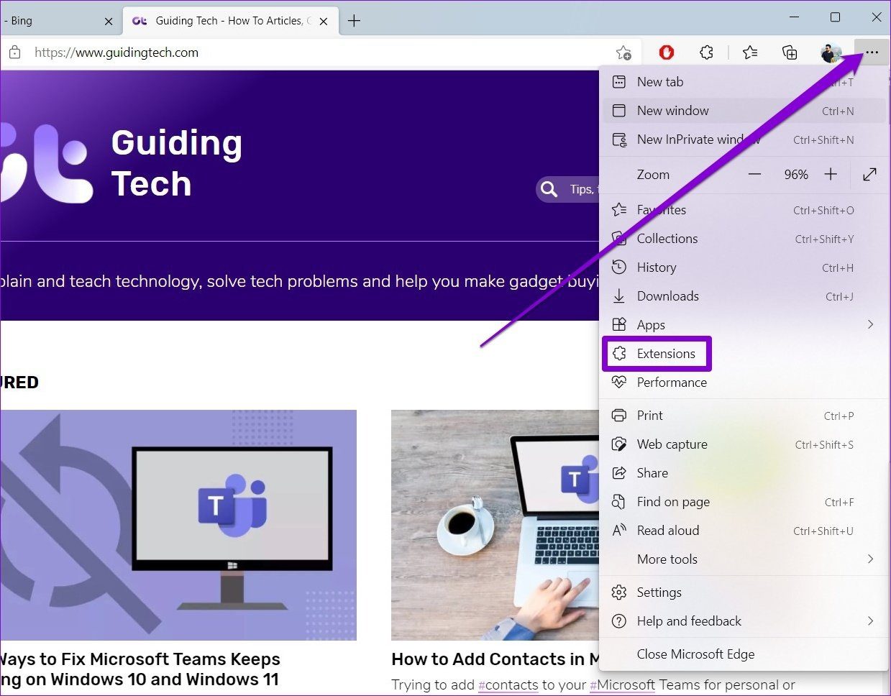Click the Find on page icon

pos(619,502)
